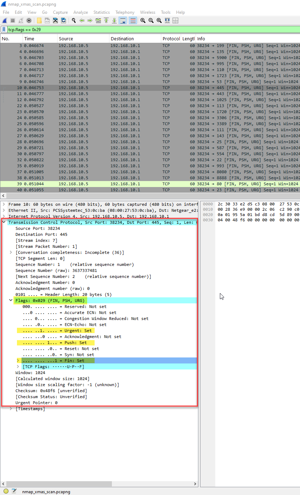Image resolution: width=300 pixels, height=495 pixels.
Task: Open the Find Packet search tool
Action: [x=74, y=20]
